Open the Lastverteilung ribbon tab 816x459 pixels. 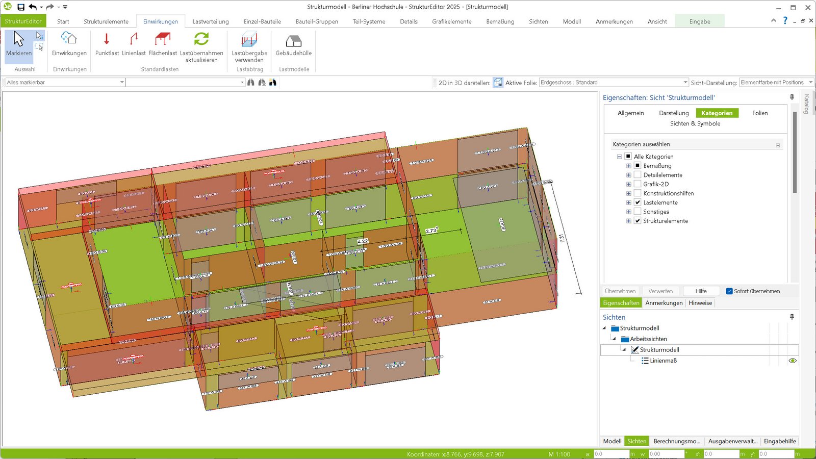click(x=211, y=21)
